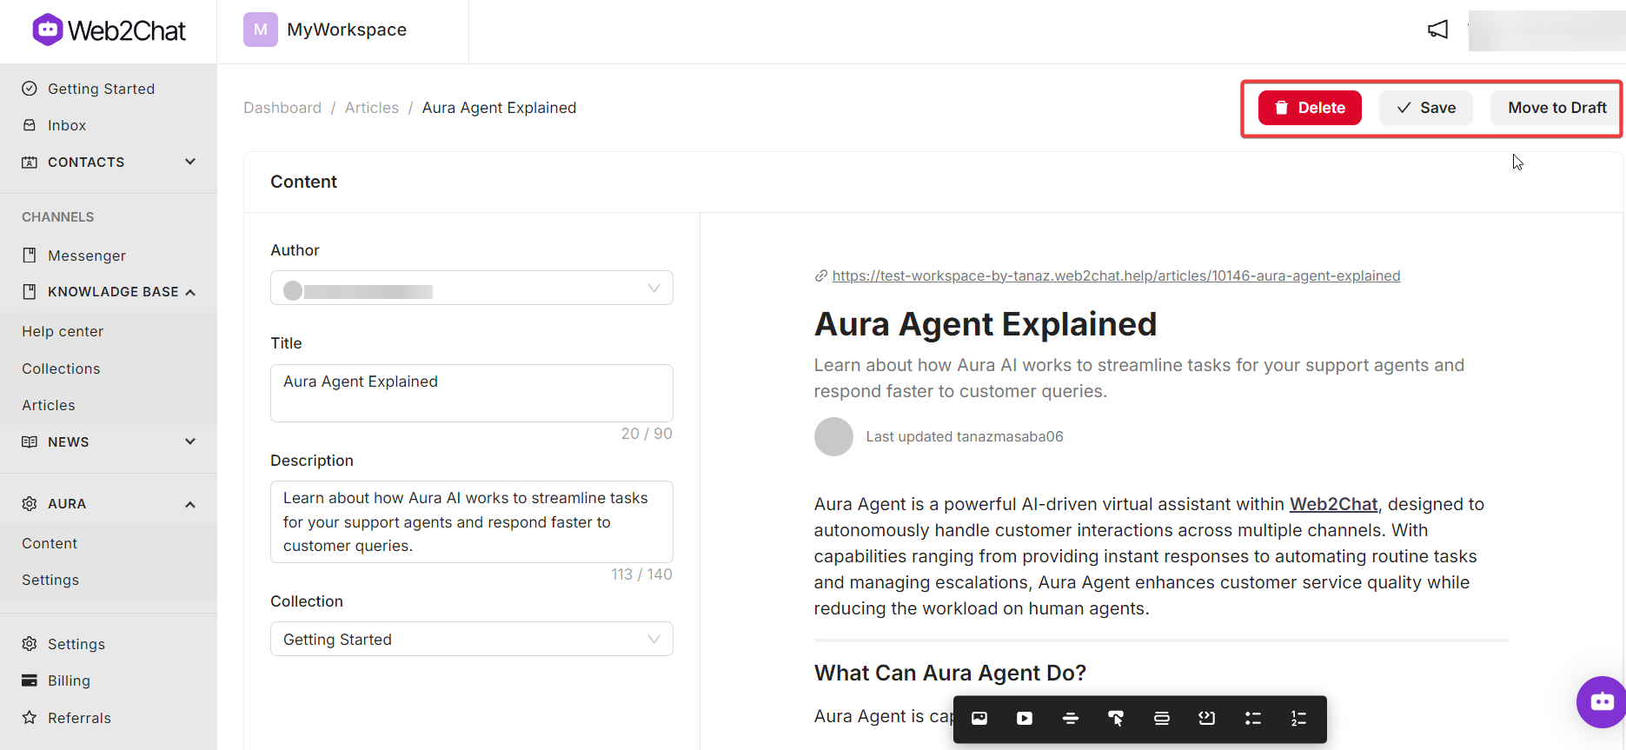The image size is (1626, 750).
Task: Open the Collection dropdown showing Getting Started
Action: pos(472,639)
